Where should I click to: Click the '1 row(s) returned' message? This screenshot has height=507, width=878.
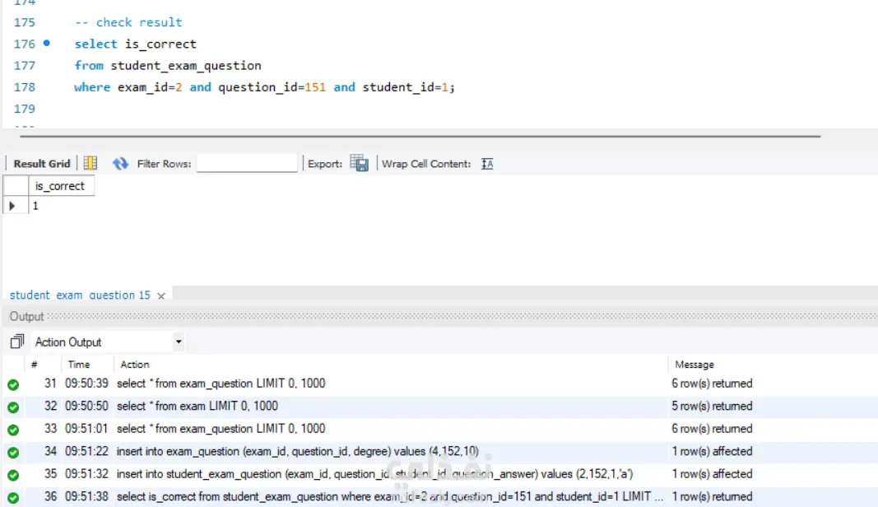click(x=712, y=497)
